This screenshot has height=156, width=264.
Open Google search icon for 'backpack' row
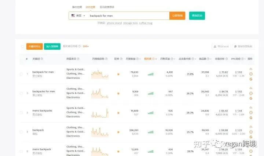point(251,137)
